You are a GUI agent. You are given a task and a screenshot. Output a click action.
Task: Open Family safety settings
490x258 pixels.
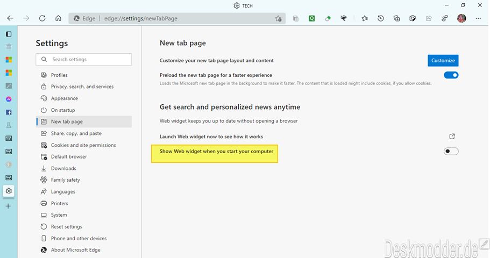click(84, 180)
